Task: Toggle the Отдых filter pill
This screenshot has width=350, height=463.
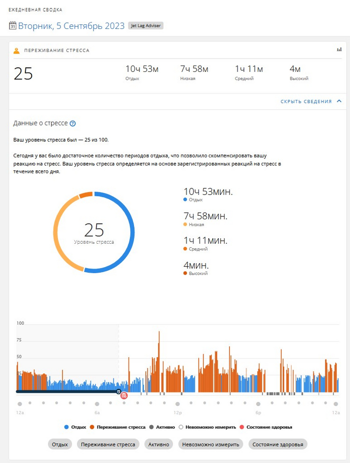Action: coord(60,444)
